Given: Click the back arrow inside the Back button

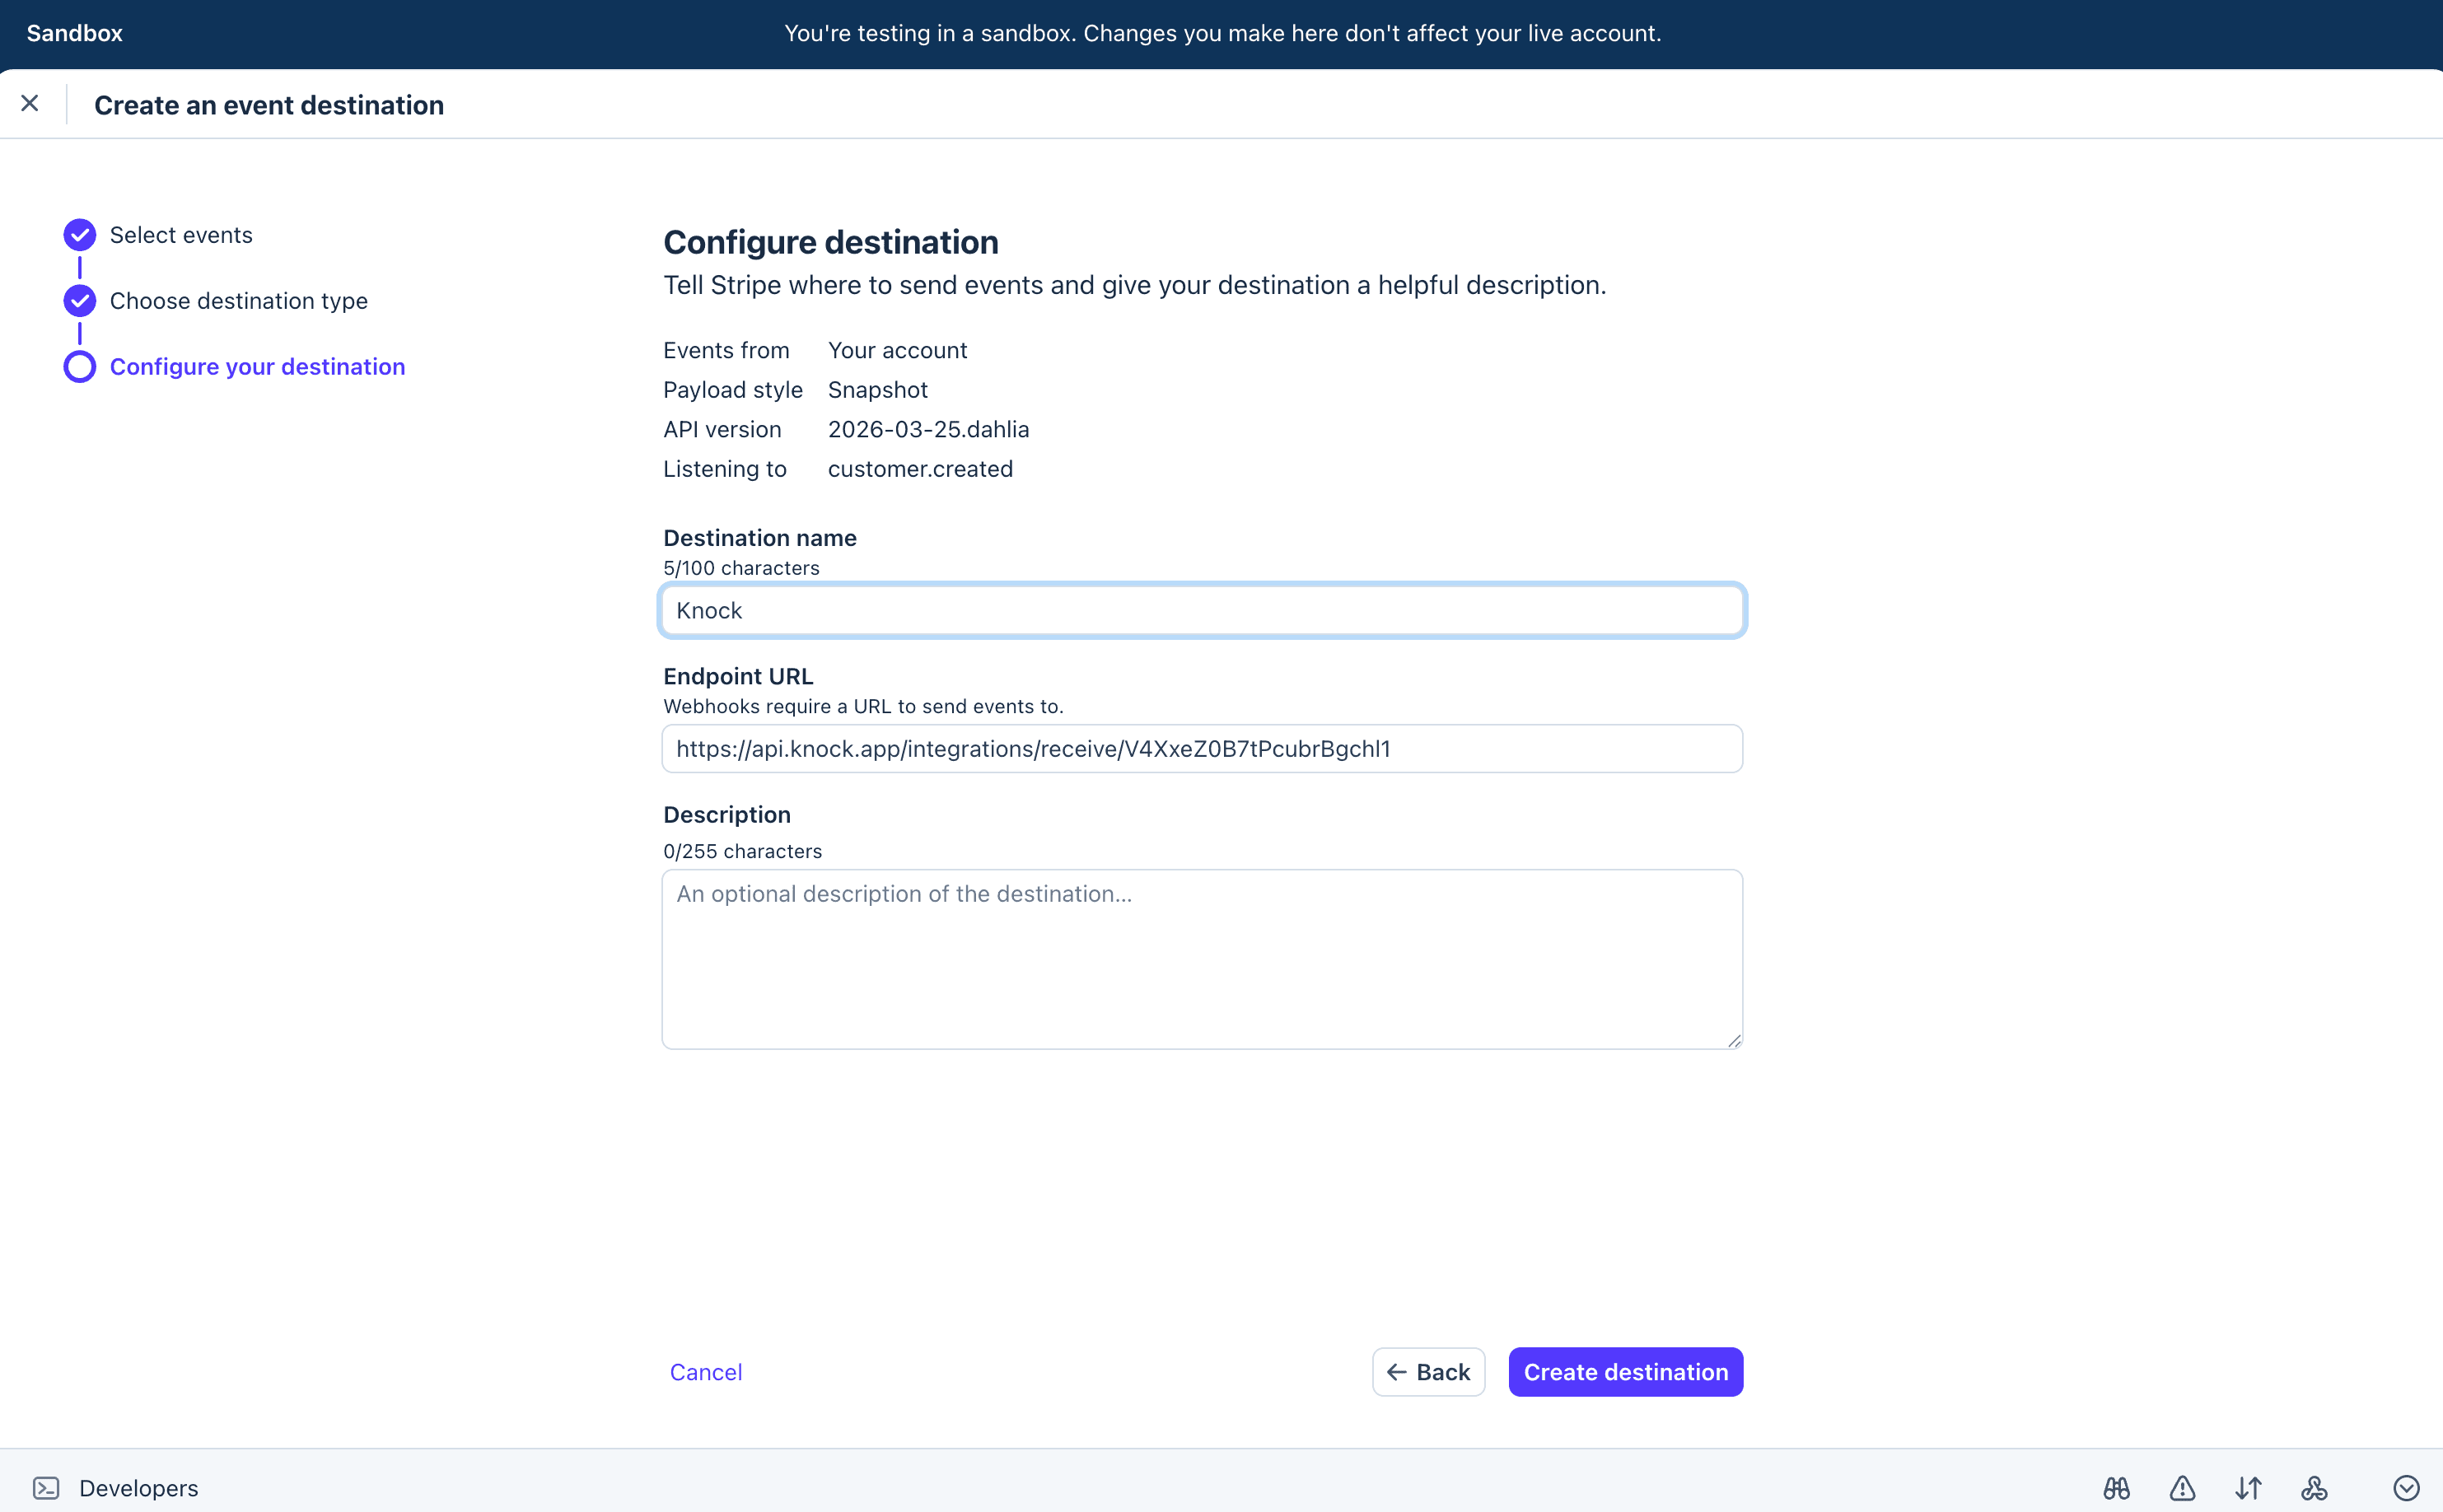Looking at the screenshot, I should point(1400,1371).
